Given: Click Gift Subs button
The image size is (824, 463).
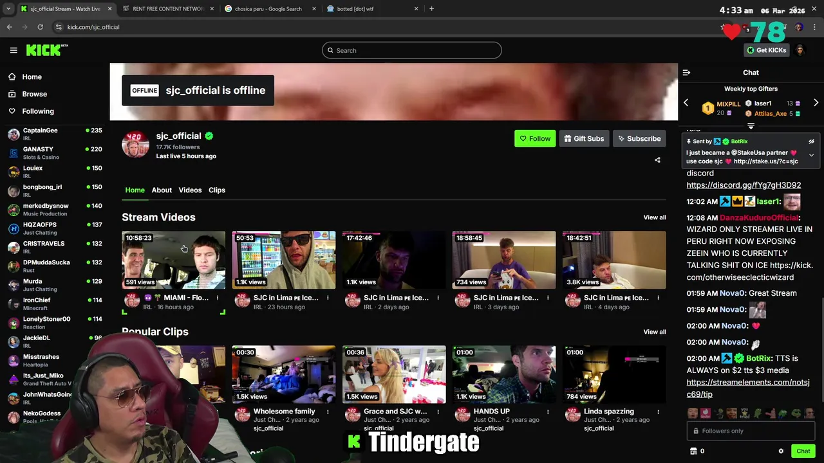Looking at the screenshot, I should coord(584,138).
